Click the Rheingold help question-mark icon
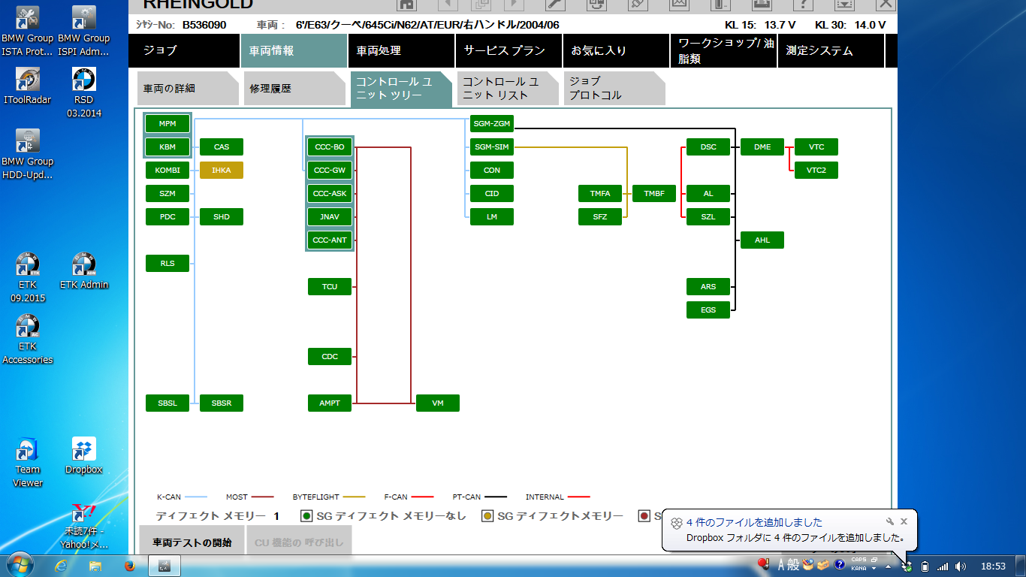 coord(803,5)
